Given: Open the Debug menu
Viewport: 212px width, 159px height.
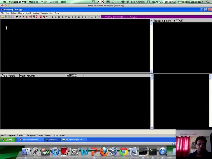Looking at the screenshot, I should [14, 13].
